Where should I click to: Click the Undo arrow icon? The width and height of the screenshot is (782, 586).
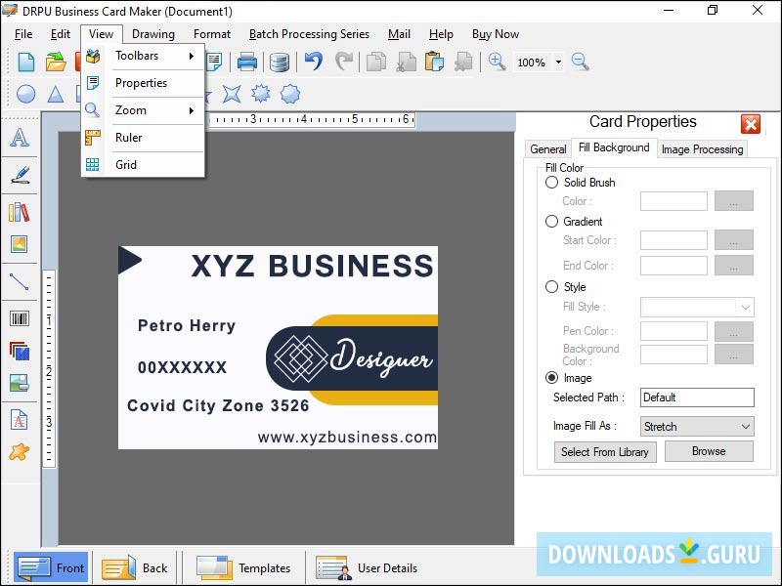314,62
